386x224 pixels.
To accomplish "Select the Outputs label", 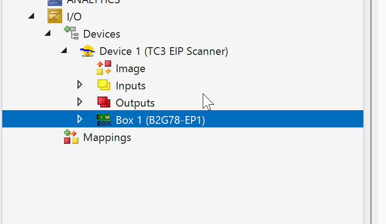I will (135, 103).
